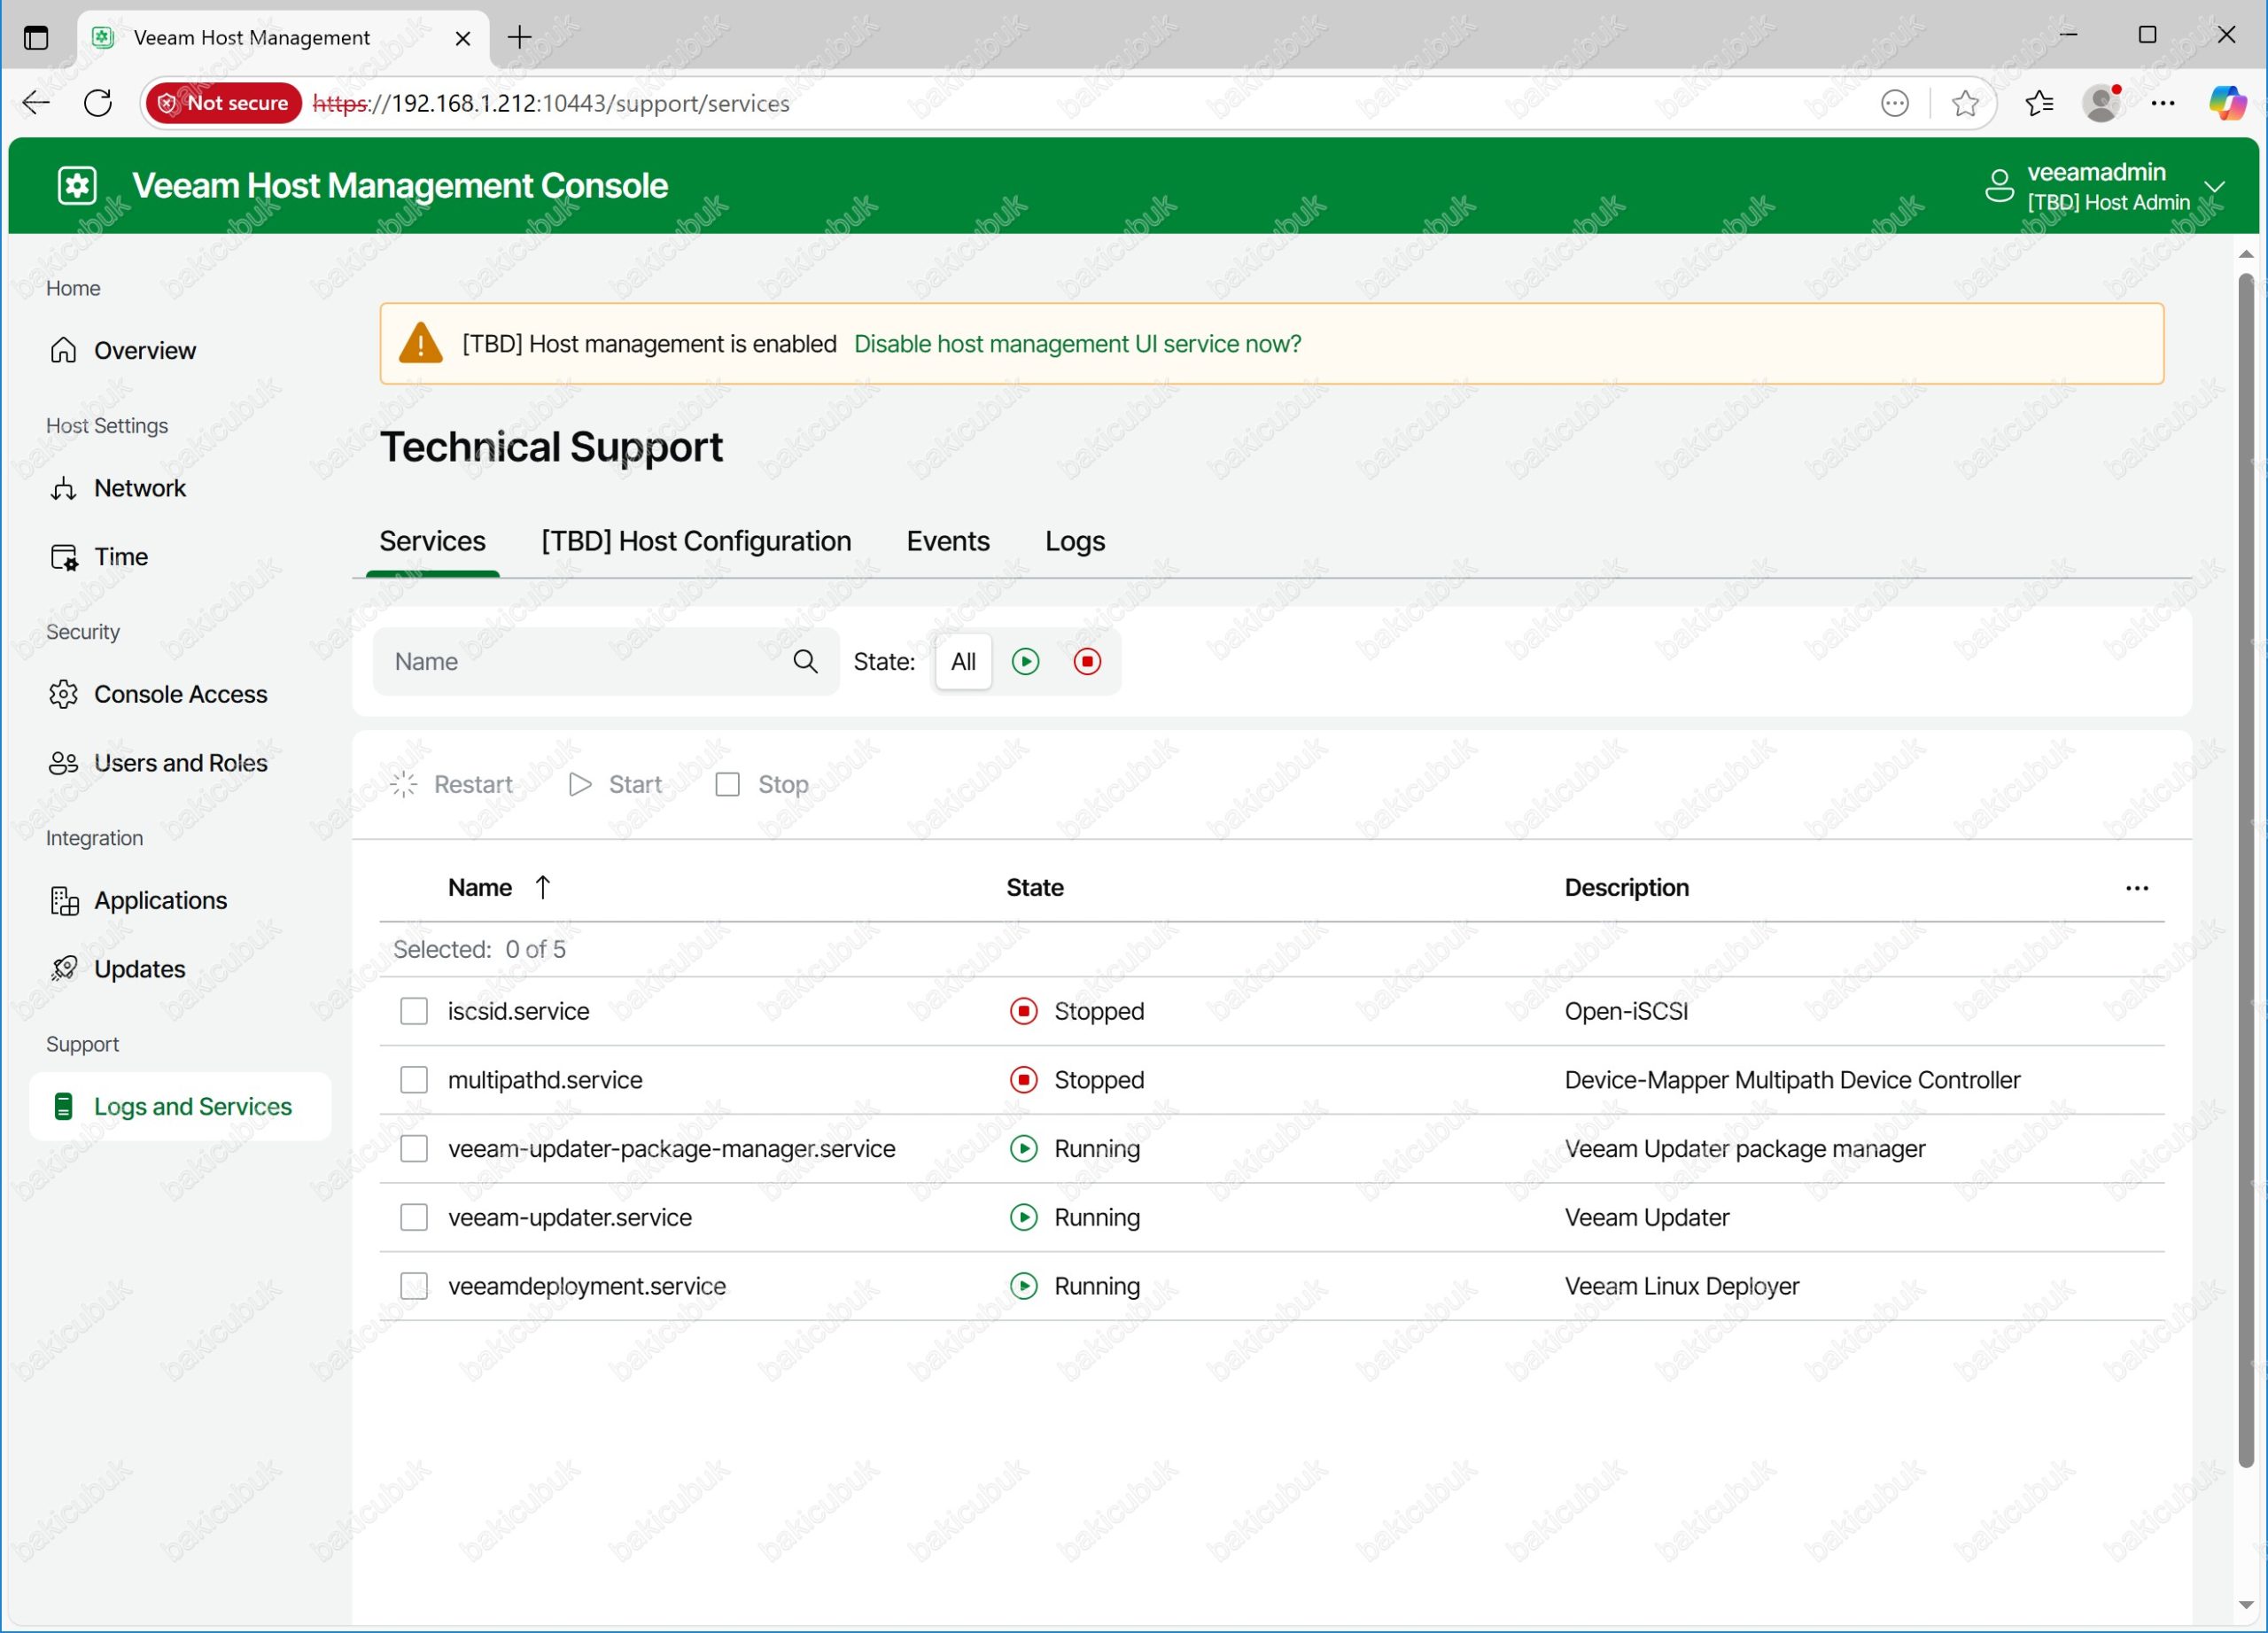This screenshot has width=2268, height=1633.
Task: Click Disable host management UI service link
Action: (x=1077, y=344)
